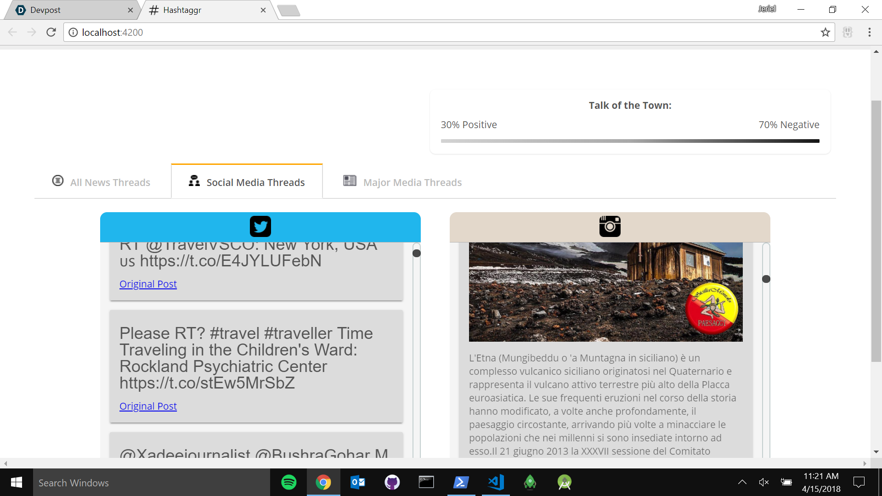Open Original Post link under TravelVSCO tweet
This screenshot has width=882, height=496.
click(148, 284)
